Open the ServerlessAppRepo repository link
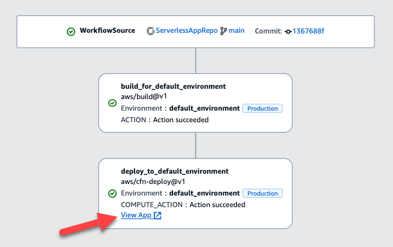Viewport: 393px width, 247px height. [187, 31]
